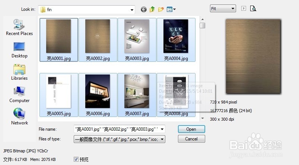Go to Desktop location
Image resolution: width=299 pixels, height=165 pixels.
[x=19, y=50]
